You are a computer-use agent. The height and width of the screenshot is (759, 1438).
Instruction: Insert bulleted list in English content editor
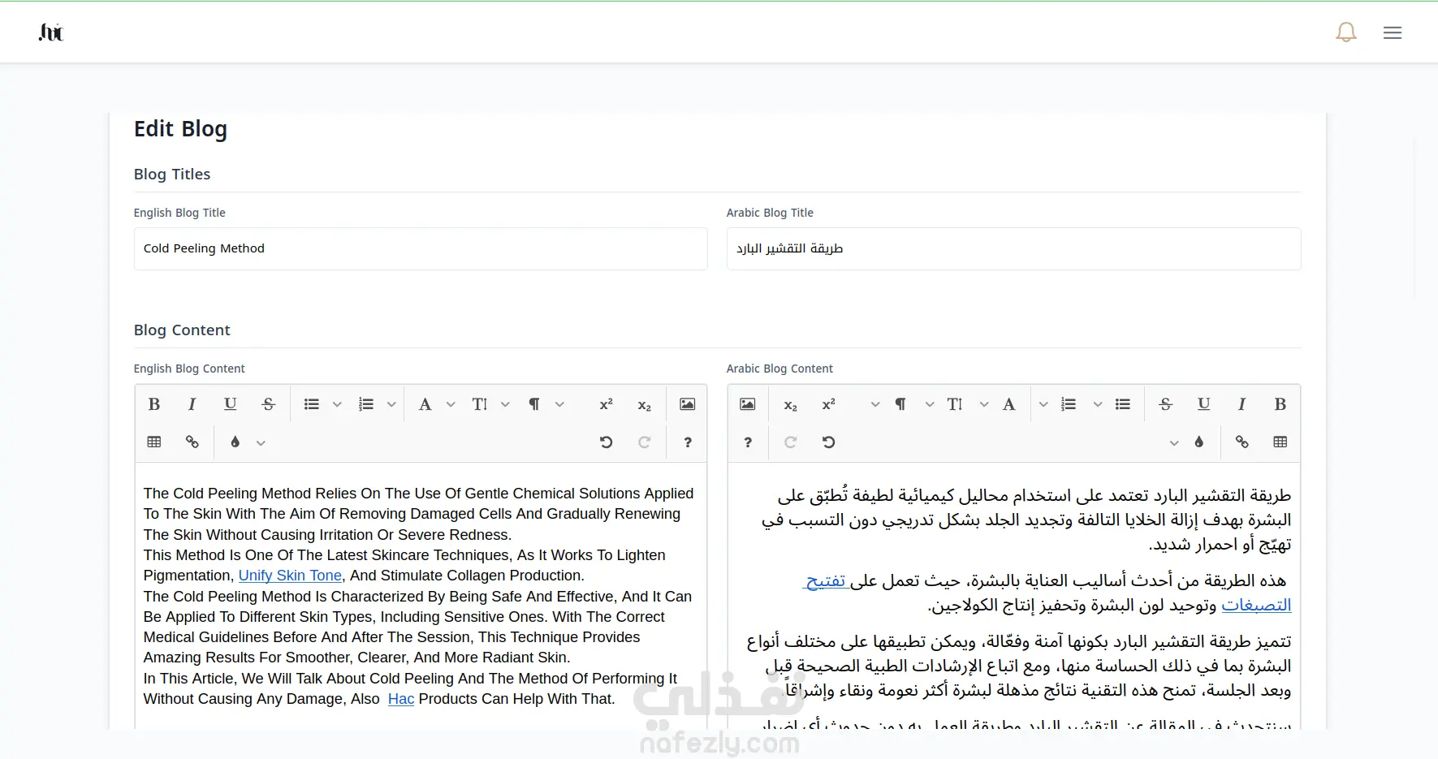(312, 404)
